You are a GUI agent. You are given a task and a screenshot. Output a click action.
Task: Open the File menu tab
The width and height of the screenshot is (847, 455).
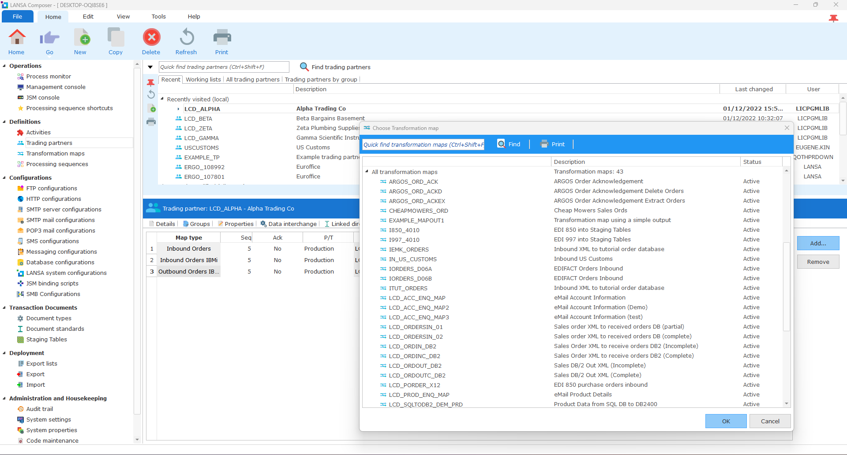tap(18, 16)
